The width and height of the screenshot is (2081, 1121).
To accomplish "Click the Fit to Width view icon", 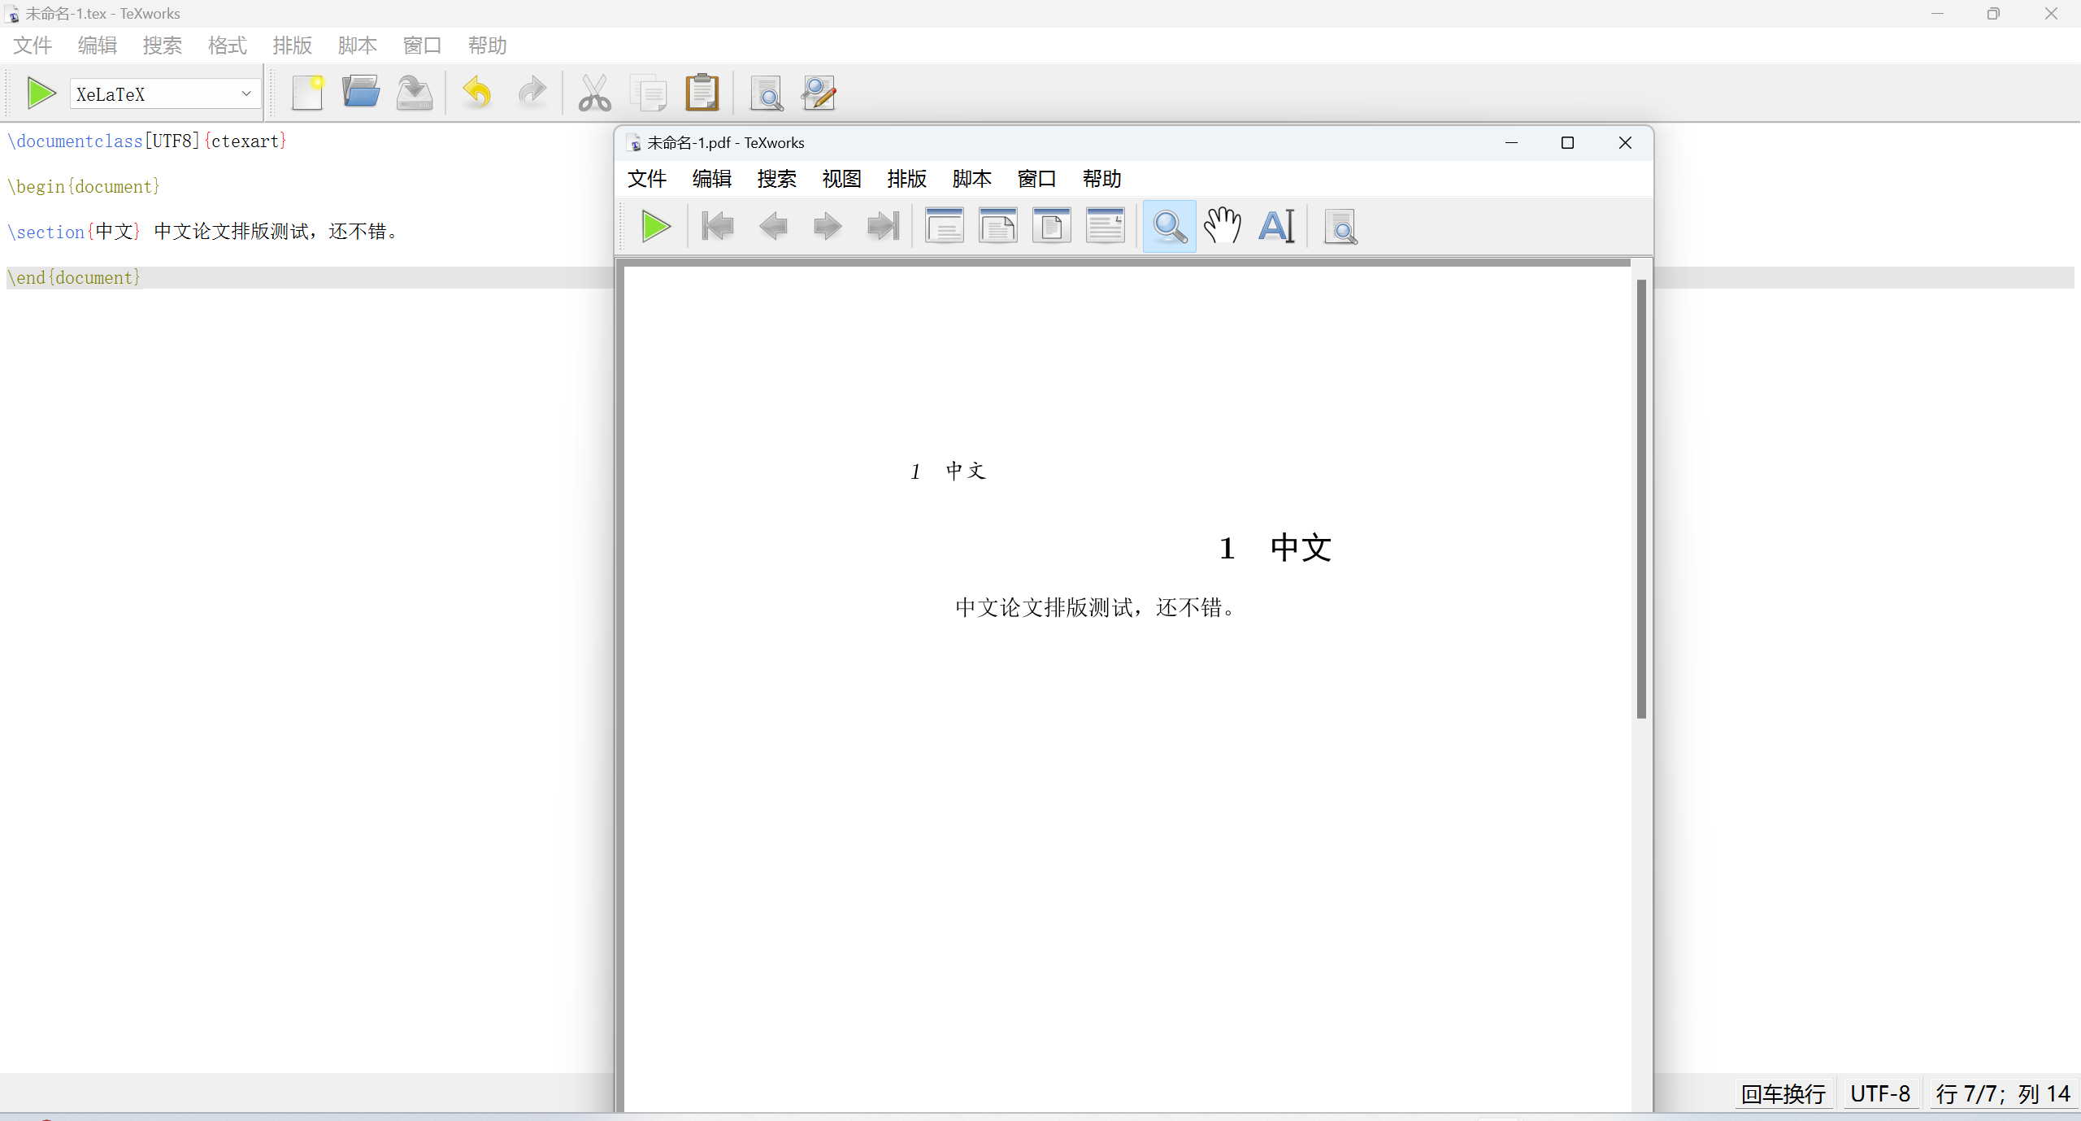I will [x=997, y=226].
